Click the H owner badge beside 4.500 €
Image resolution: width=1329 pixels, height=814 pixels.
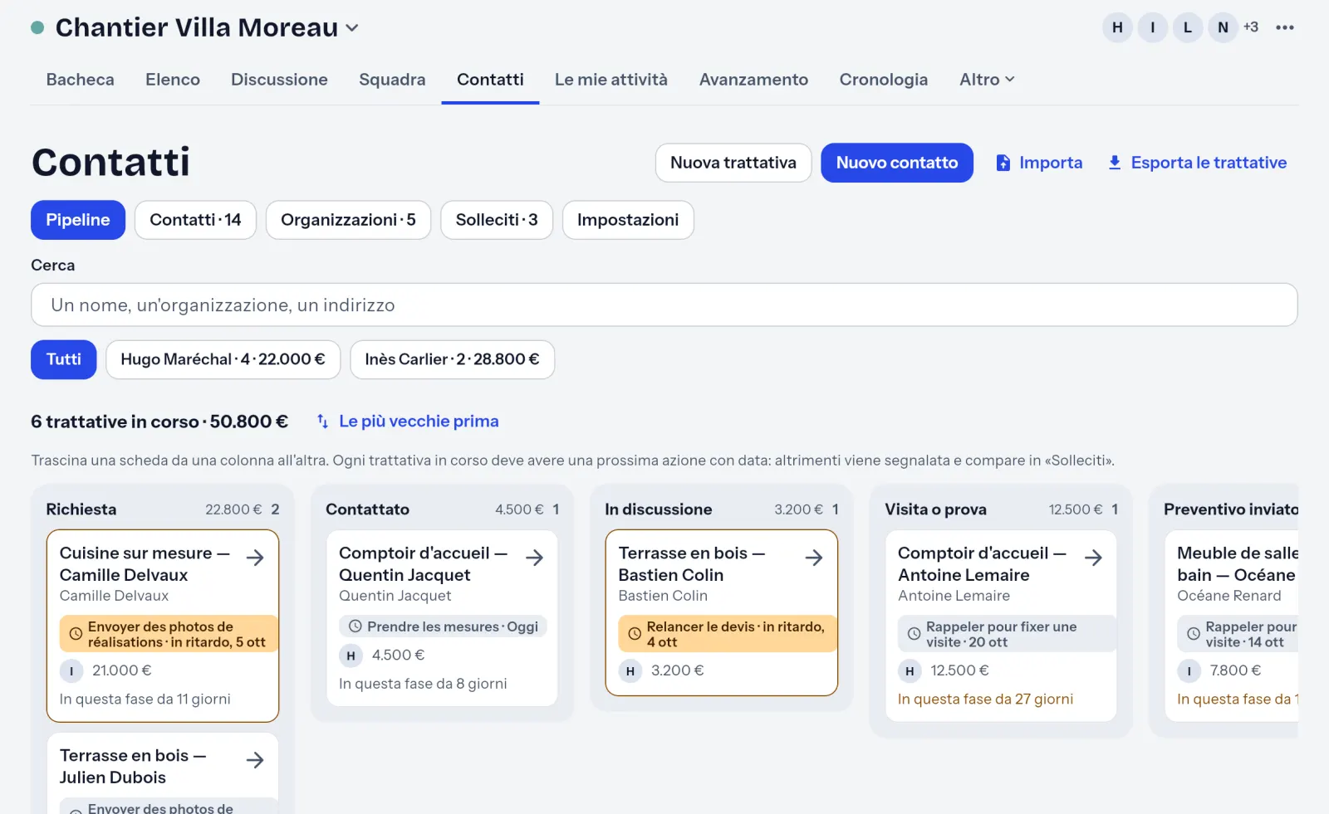351,656
